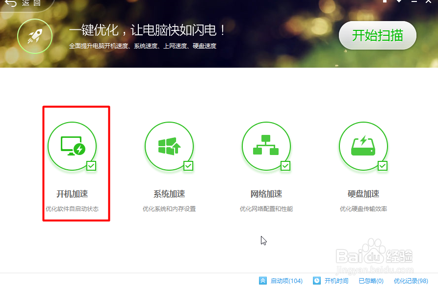
Task: Click the 一键优化 banner headline
Action: [147, 30]
